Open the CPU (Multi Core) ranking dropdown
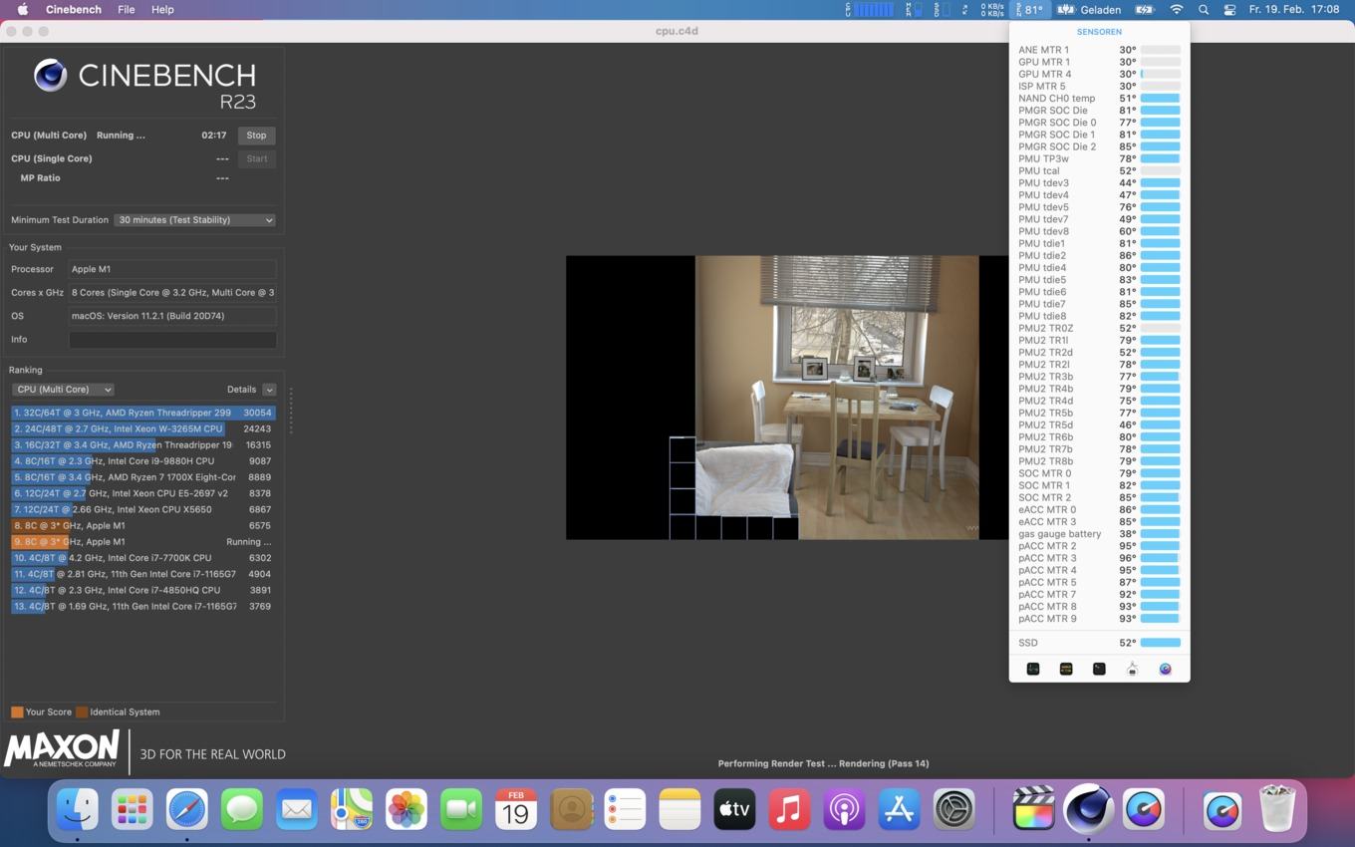This screenshot has width=1355, height=847. [63, 390]
